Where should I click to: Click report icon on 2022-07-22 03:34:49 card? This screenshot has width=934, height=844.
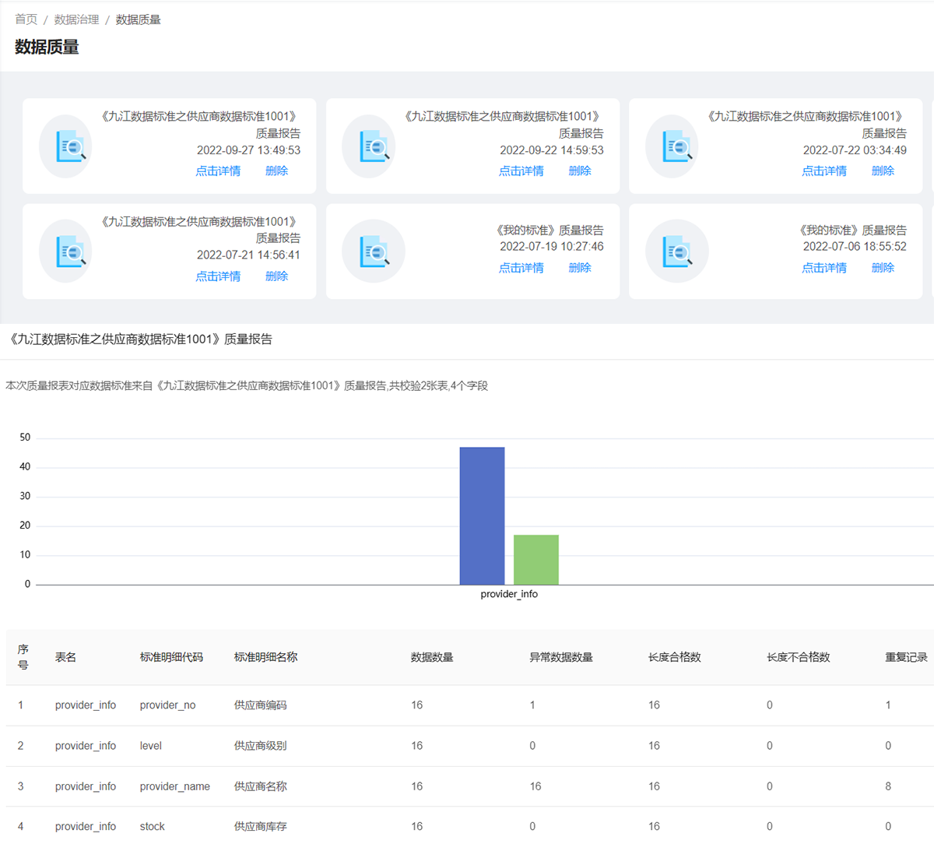coord(672,146)
